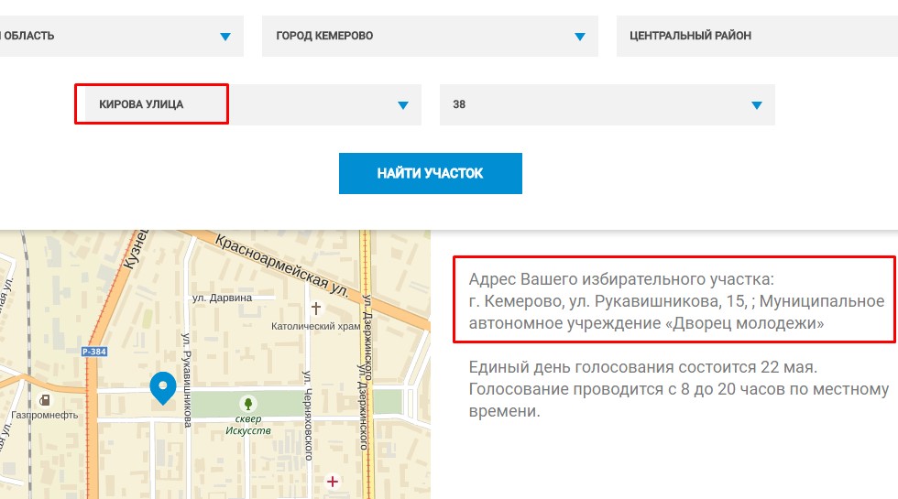Click the Католический храм cross icon
Viewport: 898px width, 499px height.
[315, 308]
